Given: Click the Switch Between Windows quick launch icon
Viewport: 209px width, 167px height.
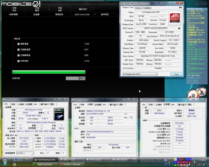Looking at the screenshot, I should 18,159.
